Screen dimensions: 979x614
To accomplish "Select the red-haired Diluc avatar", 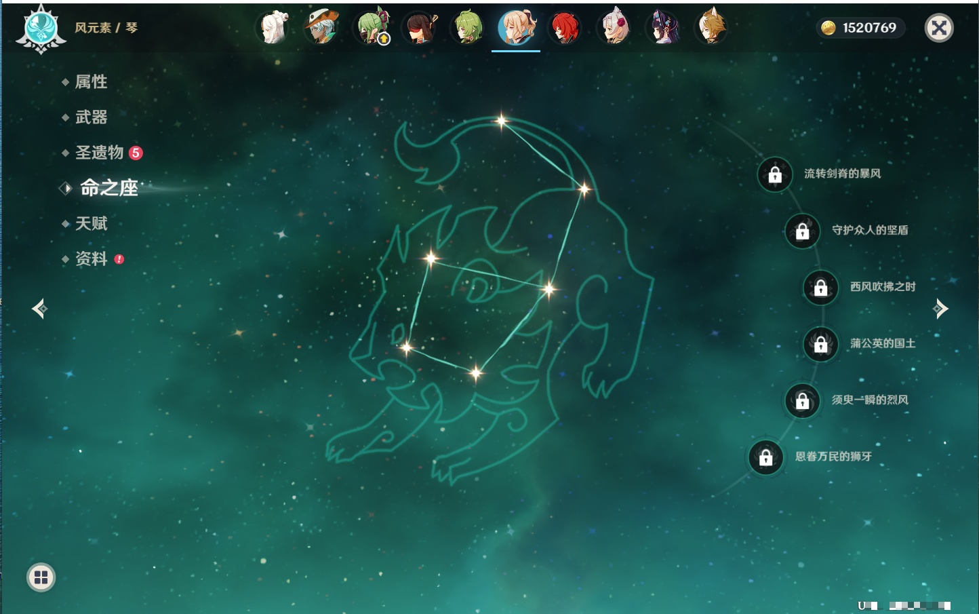I will tap(565, 28).
